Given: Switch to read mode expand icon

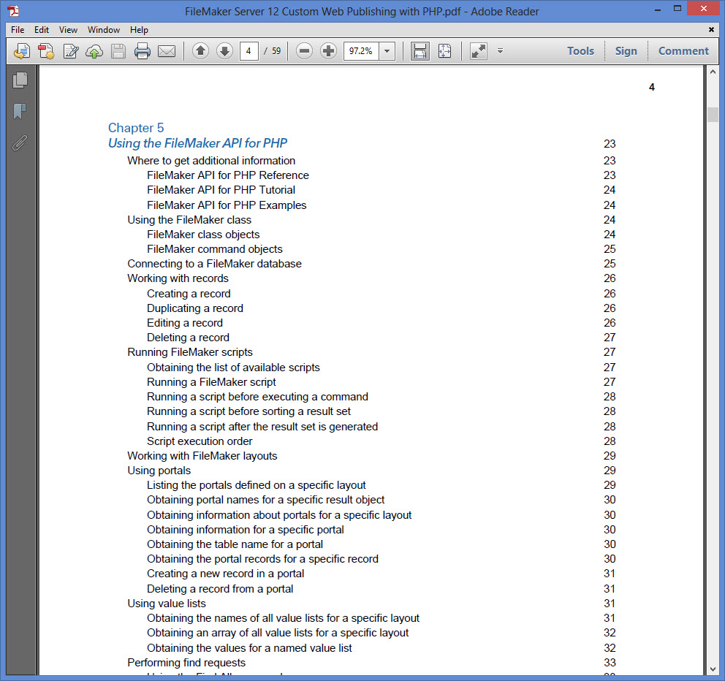Looking at the screenshot, I should pos(479,51).
